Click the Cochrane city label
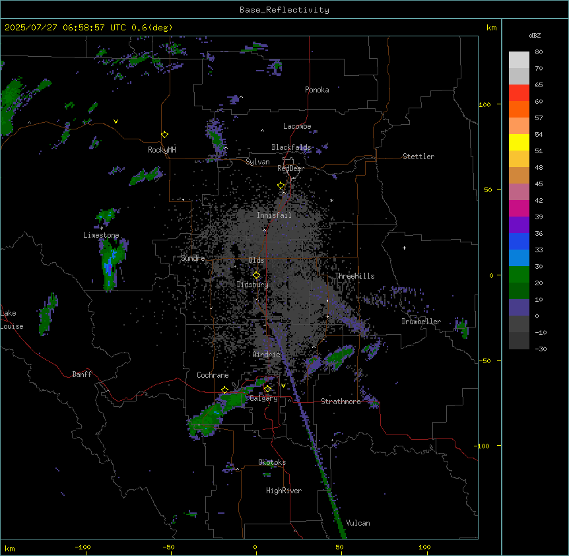This screenshot has width=569, height=556. pos(213,375)
